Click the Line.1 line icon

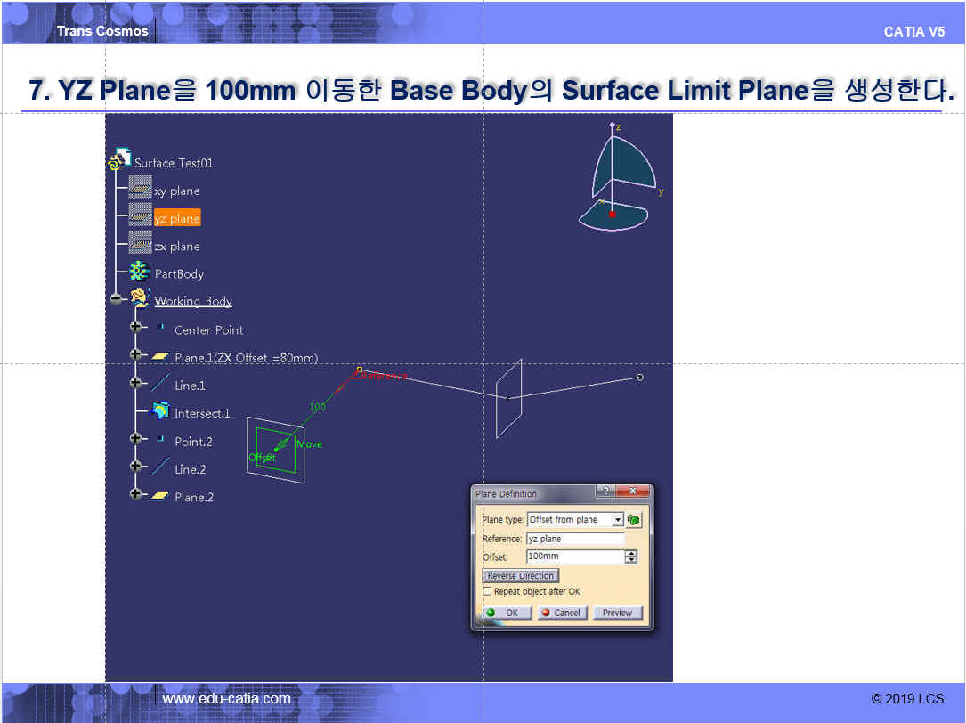[x=160, y=383]
